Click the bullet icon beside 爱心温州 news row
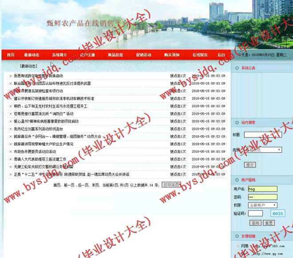Viewport: 293px width, 258px height. pyautogui.click(x=11, y=121)
